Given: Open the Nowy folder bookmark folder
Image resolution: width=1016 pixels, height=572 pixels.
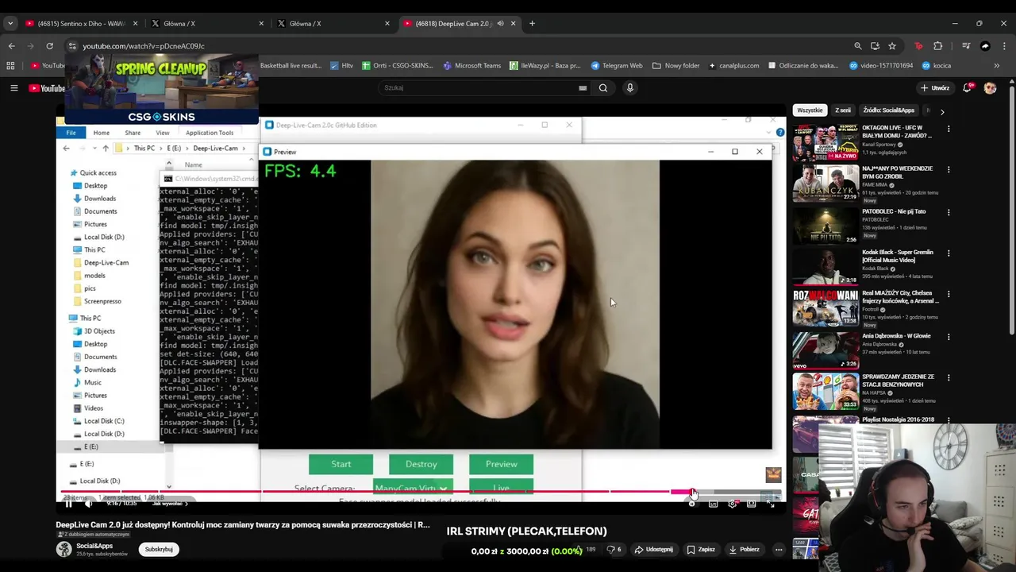Looking at the screenshot, I should point(676,65).
